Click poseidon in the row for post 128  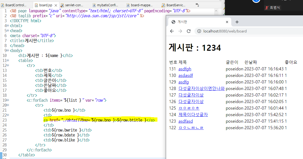point(234,88)
